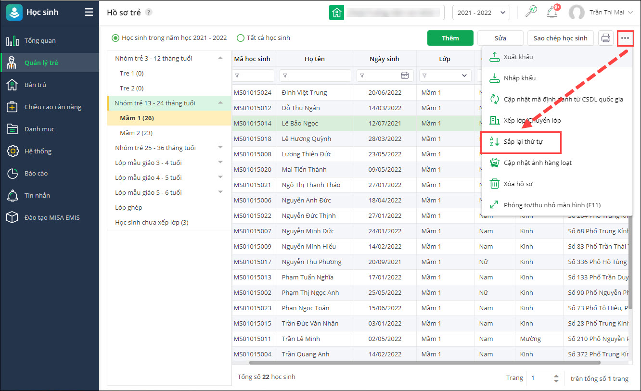Open the three-dots more options button
Viewport: 641px width, 391px height.
[x=625, y=38]
